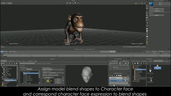Click the Character Face asset thumbnail

157,67
